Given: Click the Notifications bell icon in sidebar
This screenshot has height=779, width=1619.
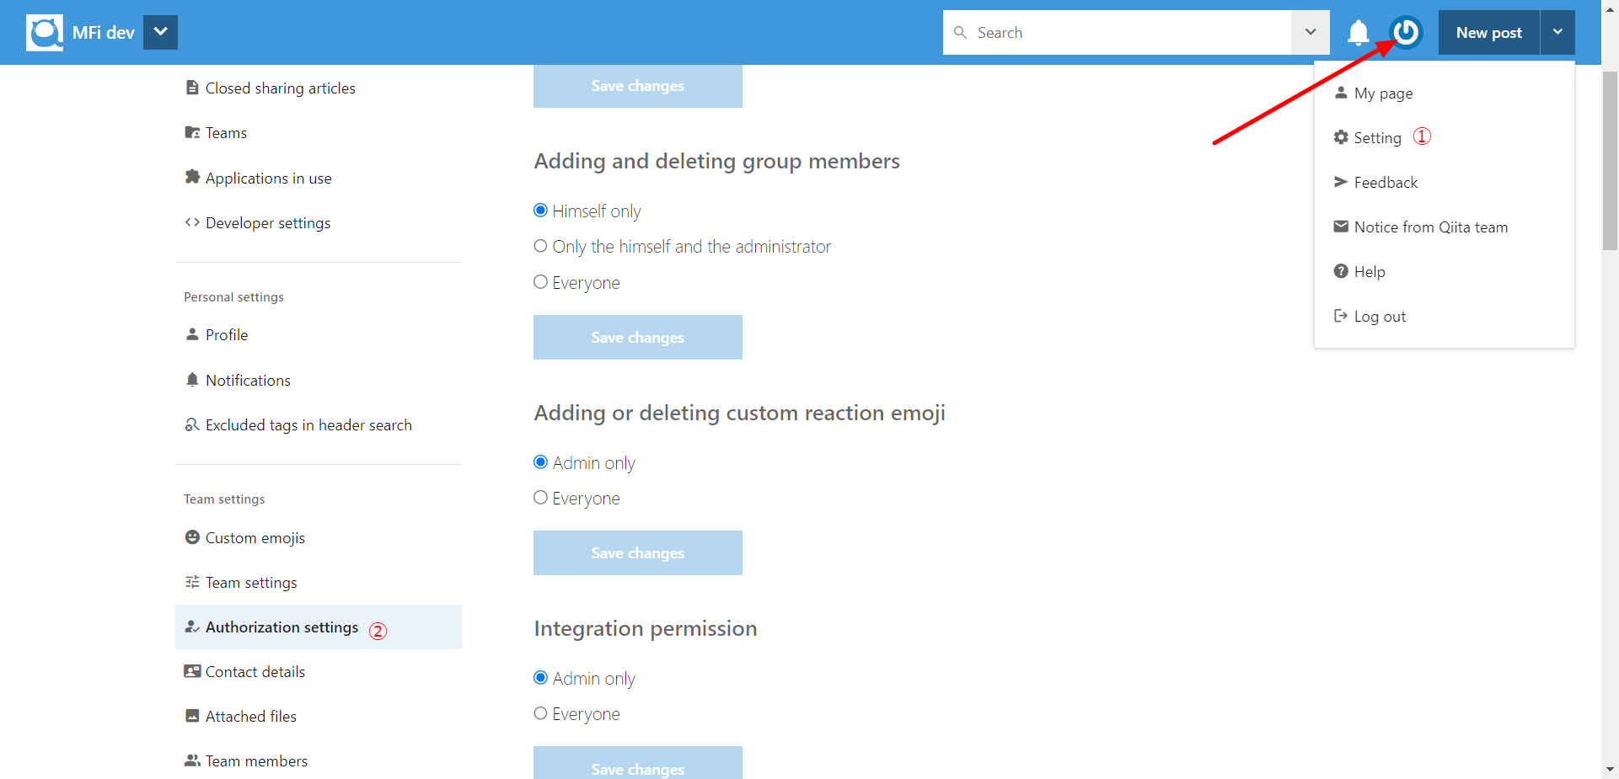Looking at the screenshot, I should 192,379.
